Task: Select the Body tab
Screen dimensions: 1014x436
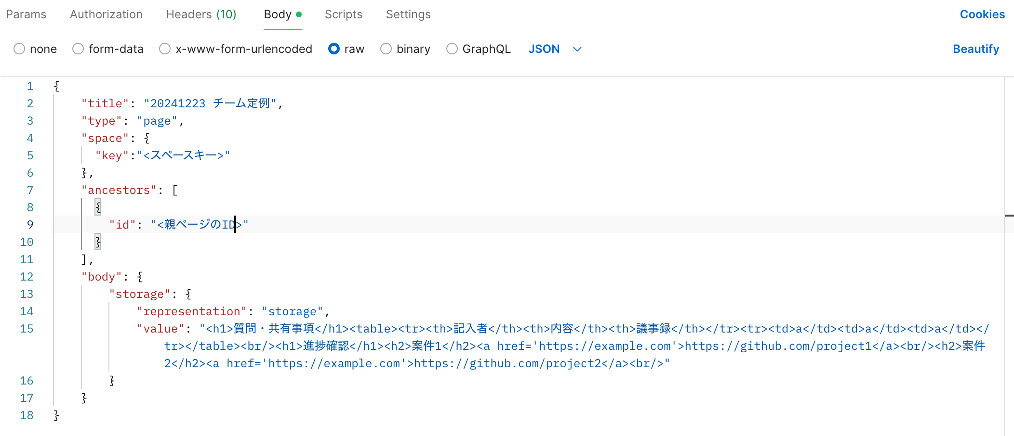Action: tap(277, 14)
